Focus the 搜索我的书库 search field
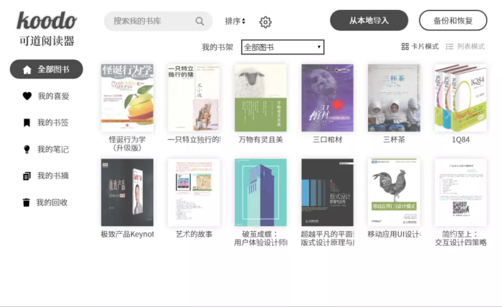 (158, 21)
